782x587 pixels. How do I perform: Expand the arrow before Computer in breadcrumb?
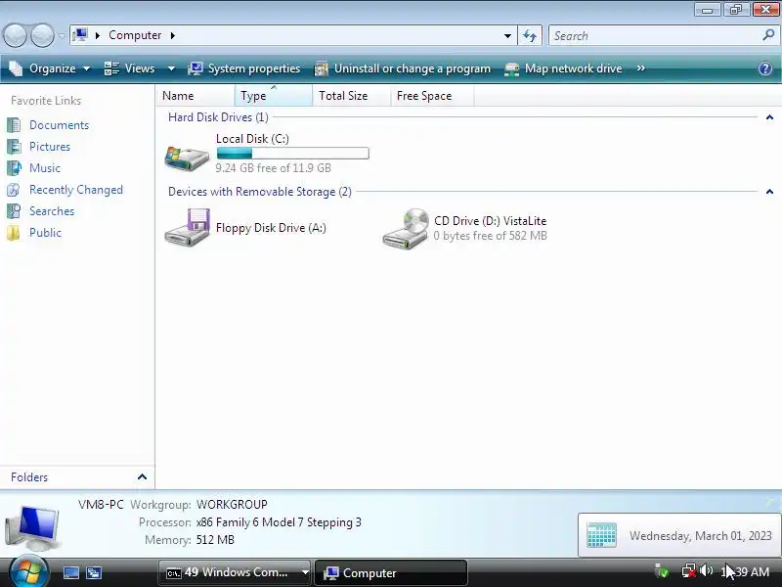coord(97,35)
